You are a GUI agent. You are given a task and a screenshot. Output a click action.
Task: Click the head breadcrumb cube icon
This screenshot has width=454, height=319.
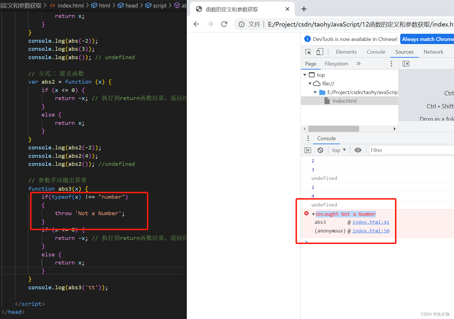pyautogui.click(x=121, y=5)
